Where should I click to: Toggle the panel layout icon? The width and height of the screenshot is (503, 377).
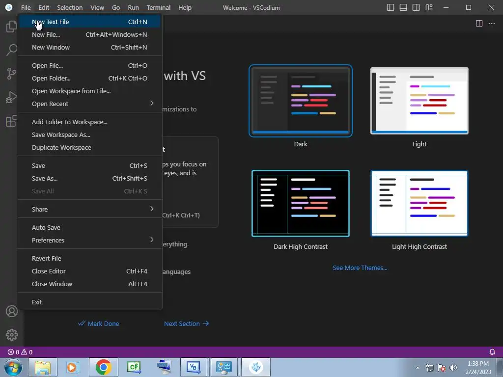click(403, 7)
